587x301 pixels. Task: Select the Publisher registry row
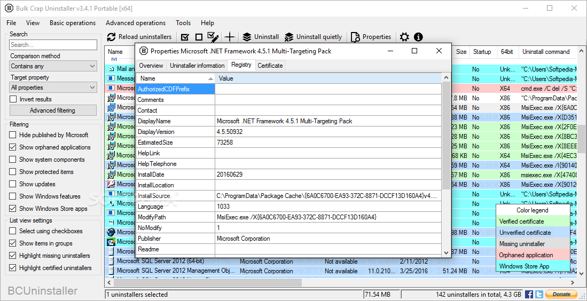click(x=288, y=239)
